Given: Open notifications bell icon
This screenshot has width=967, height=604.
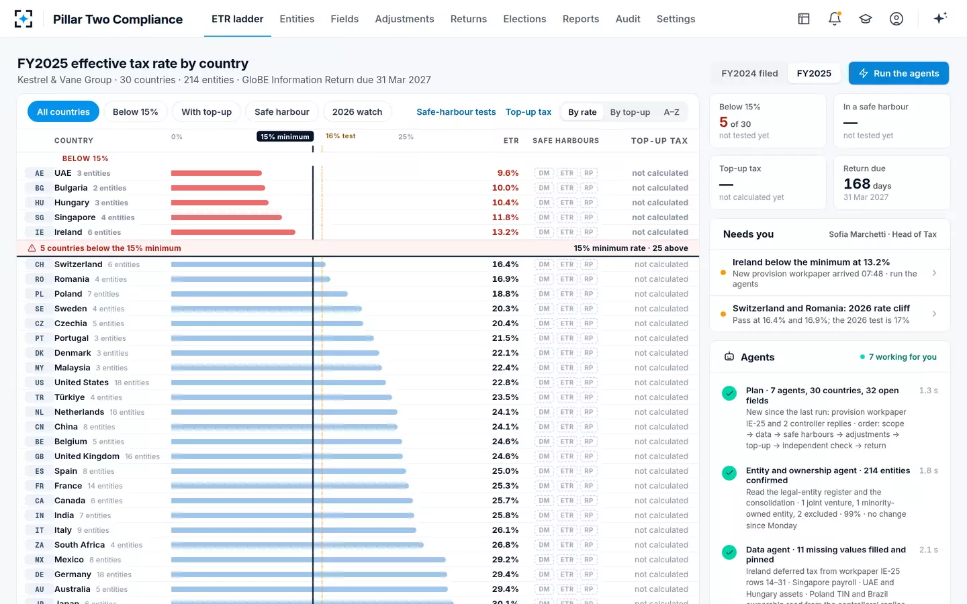Looking at the screenshot, I should [x=835, y=19].
